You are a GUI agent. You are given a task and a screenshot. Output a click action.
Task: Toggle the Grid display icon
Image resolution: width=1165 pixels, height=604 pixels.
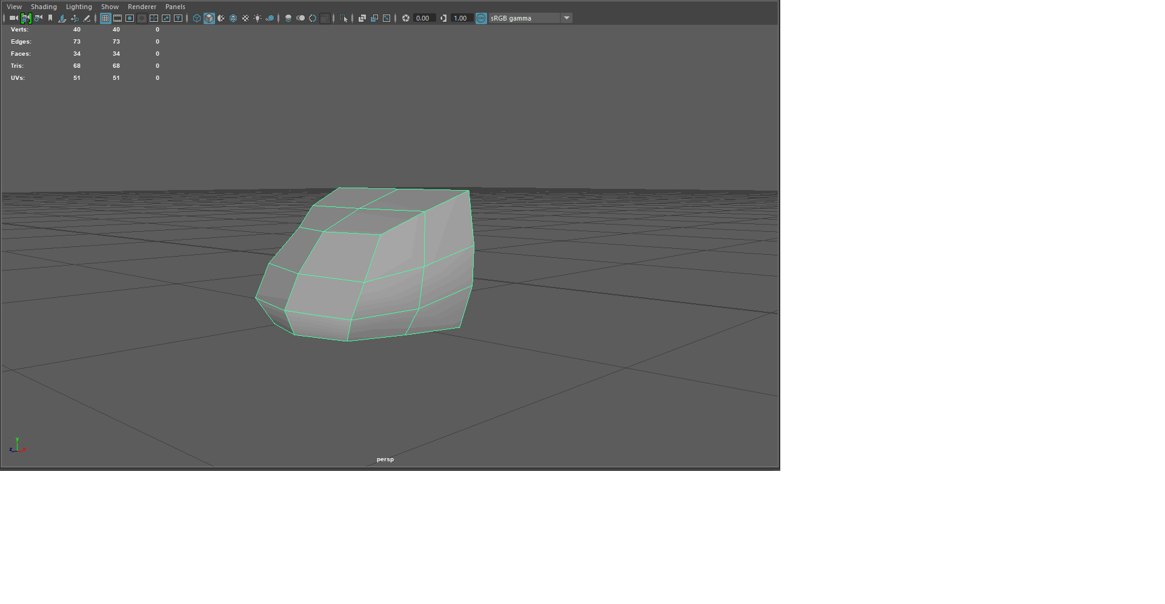tap(105, 18)
